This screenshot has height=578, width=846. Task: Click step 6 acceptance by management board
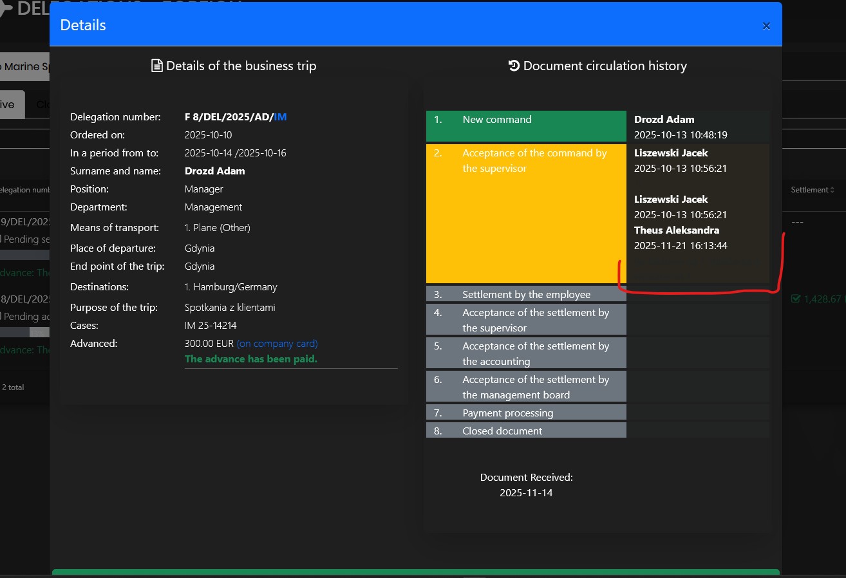525,387
